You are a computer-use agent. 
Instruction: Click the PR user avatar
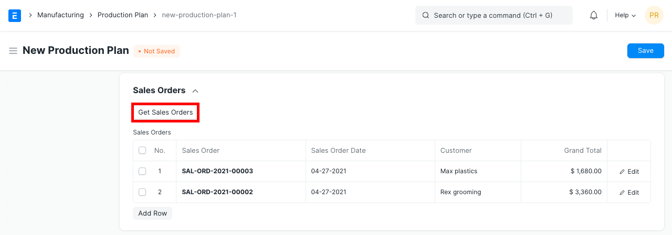click(654, 15)
